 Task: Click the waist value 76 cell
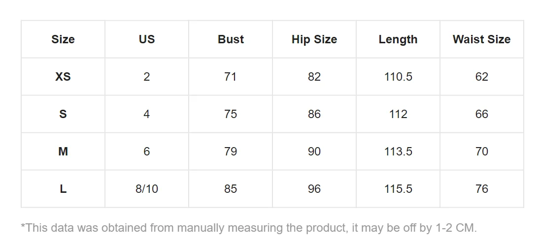pyautogui.click(x=481, y=189)
